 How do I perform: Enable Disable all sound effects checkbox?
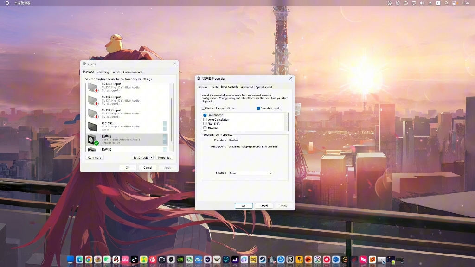coord(203,108)
